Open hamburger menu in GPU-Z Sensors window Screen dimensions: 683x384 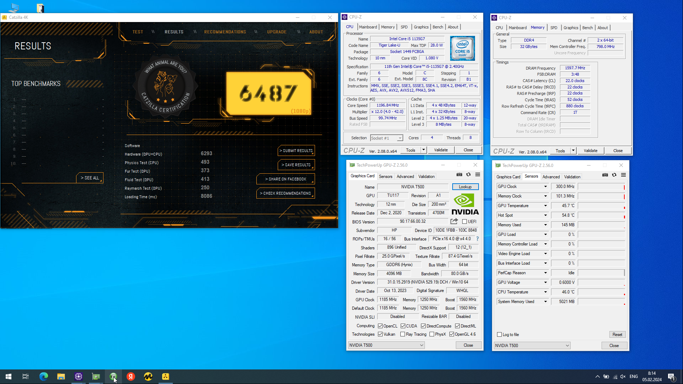point(624,175)
